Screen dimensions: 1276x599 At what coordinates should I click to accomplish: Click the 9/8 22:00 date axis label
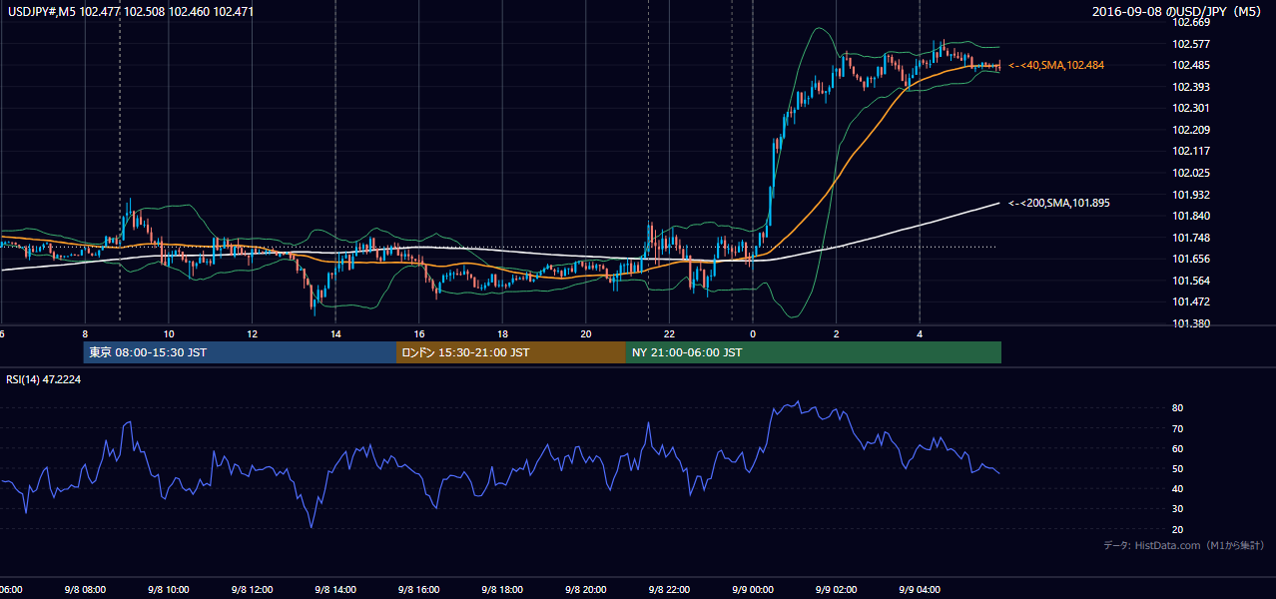coord(669,590)
